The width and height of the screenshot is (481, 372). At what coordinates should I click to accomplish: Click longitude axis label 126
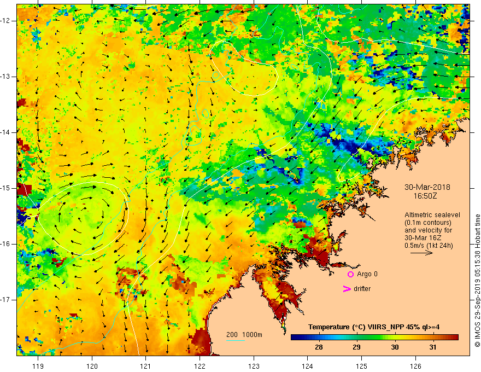click(415, 366)
